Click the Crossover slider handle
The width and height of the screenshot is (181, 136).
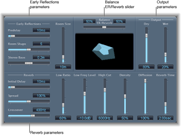click(33, 116)
